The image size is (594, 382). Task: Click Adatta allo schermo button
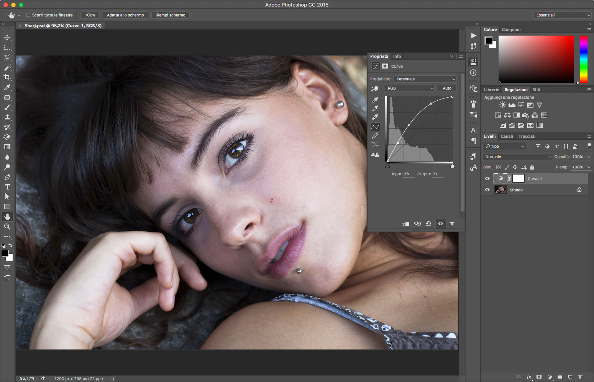[125, 15]
